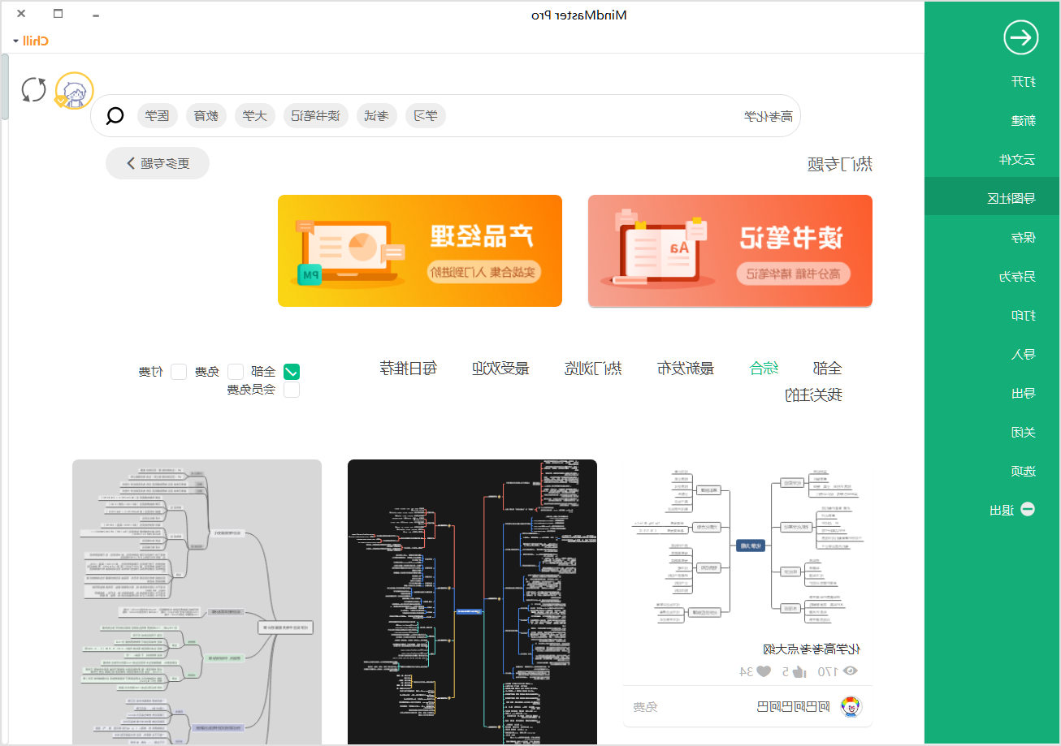1061x746 pixels.
Task: Choose 保存 in the sidebar
Action: pos(1023,238)
